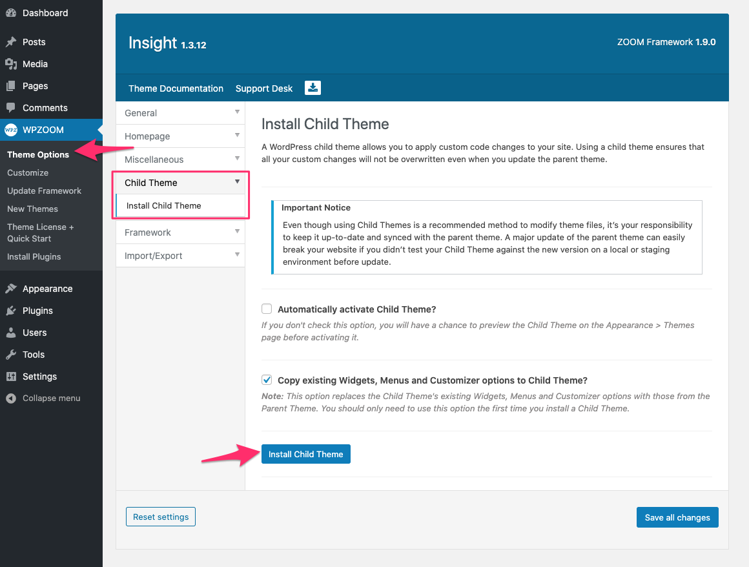Open Theme Options submenu item
Image resolution: width=749 pixels, height=567 pixels.
(38, 155)
